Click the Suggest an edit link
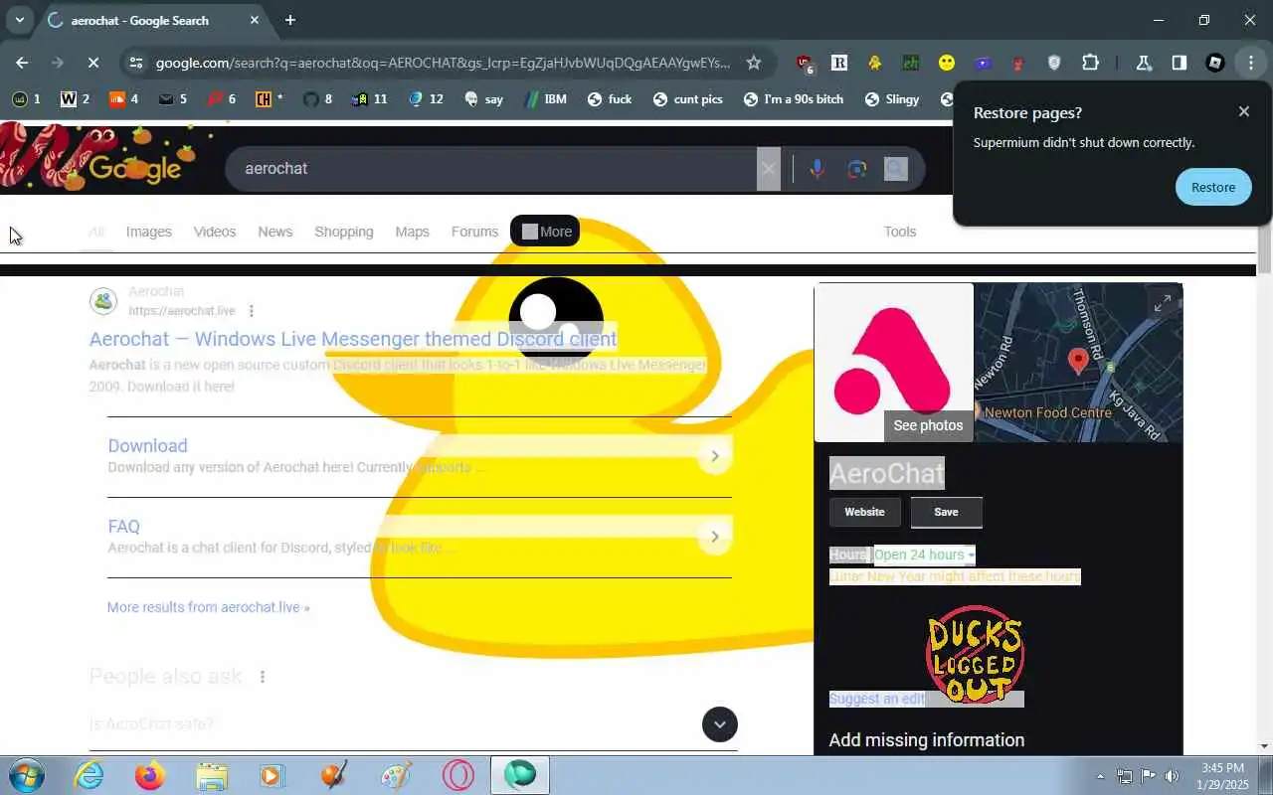The width and height of the screenshot is (1273, 795). coord(877,699)
